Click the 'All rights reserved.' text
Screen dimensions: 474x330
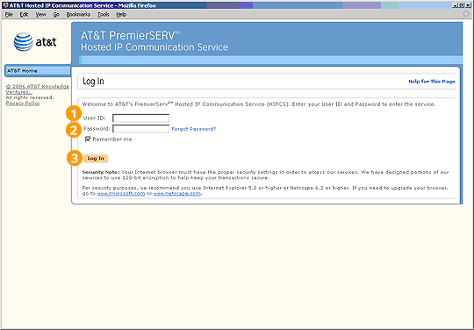30,97
